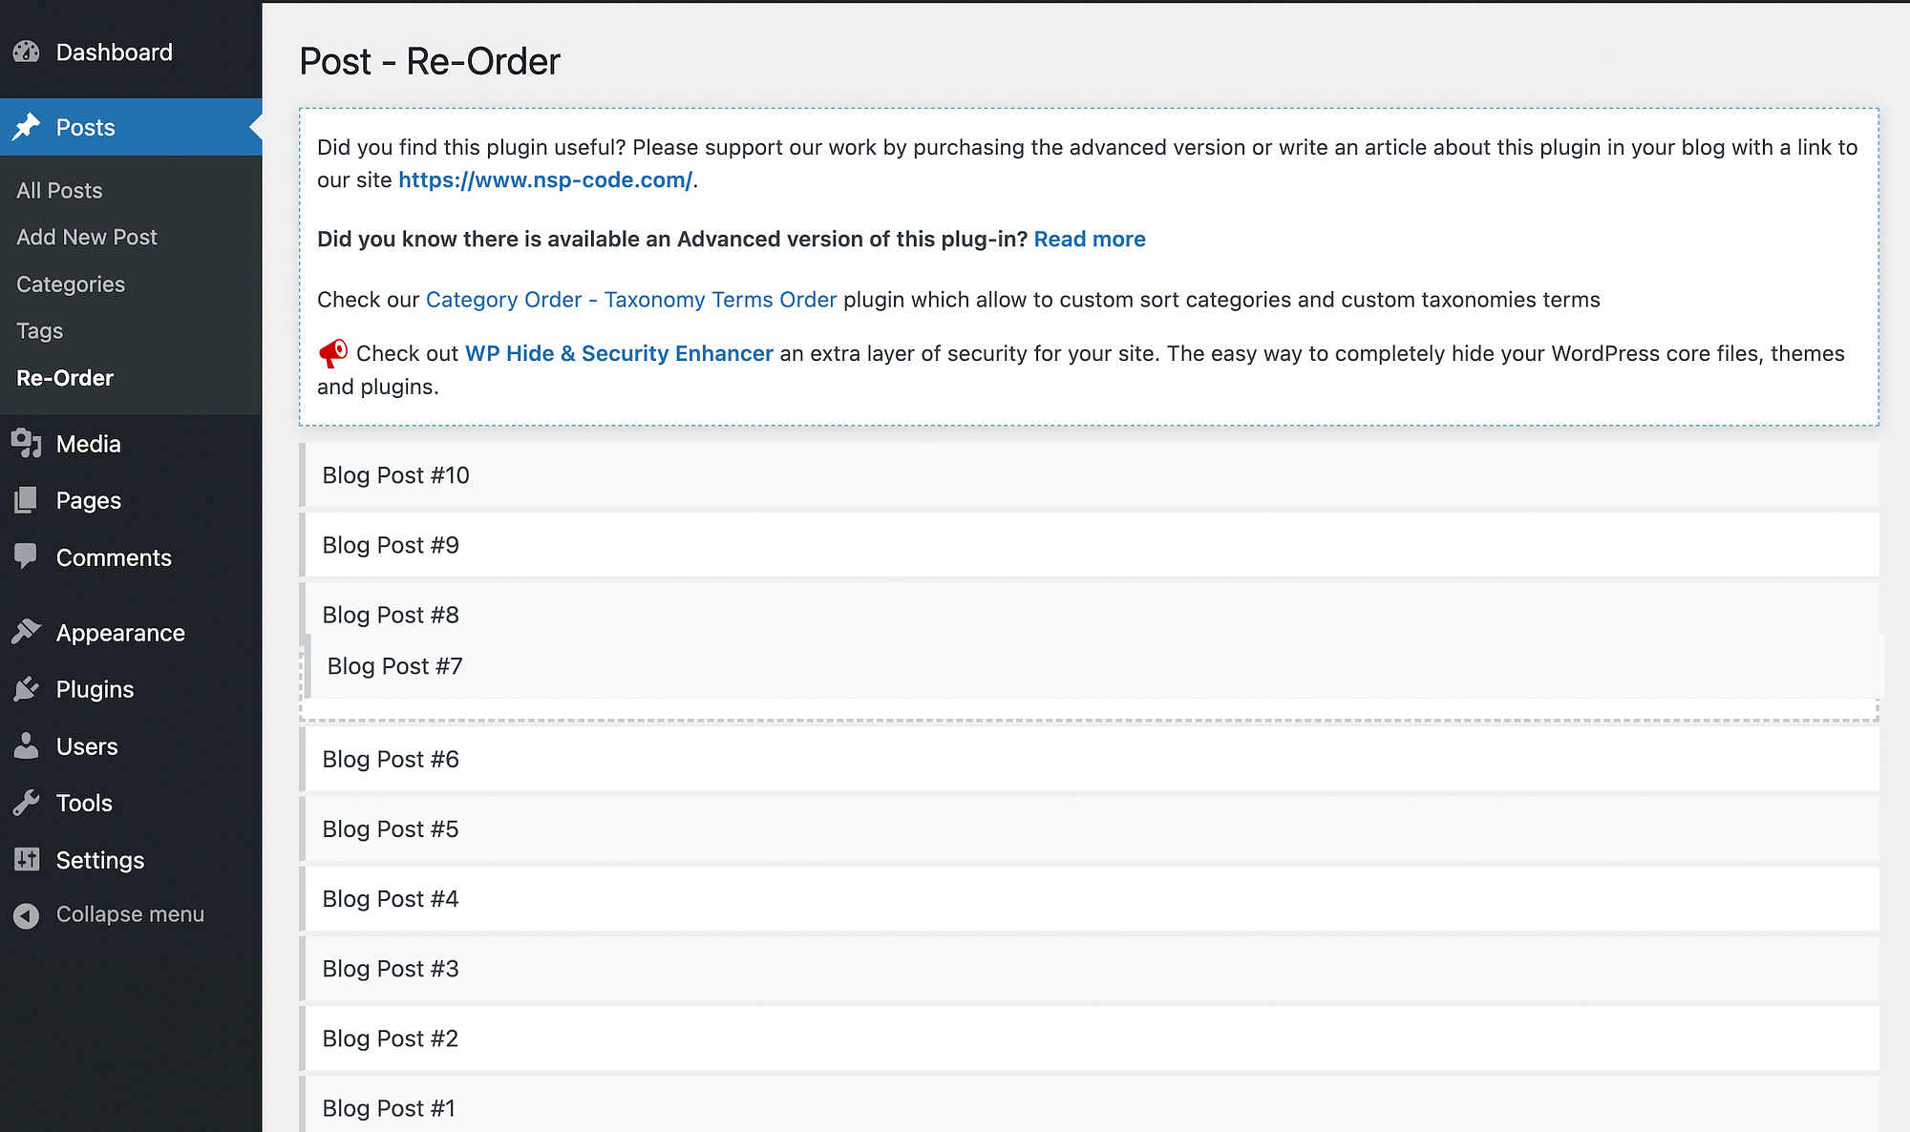Click Read more for Advanced version
Image resolution: width=1910 pixels, height=1132 pixels.
click(x=1089, y=240)
